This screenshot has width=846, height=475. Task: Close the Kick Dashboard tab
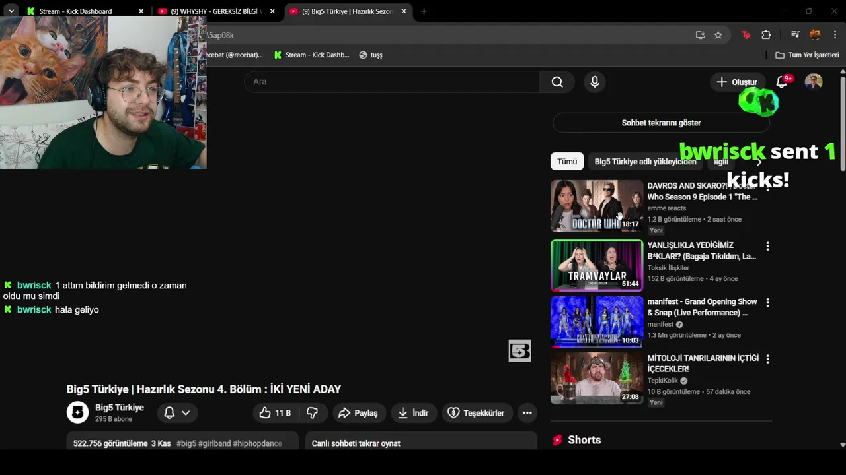[141, 11]
